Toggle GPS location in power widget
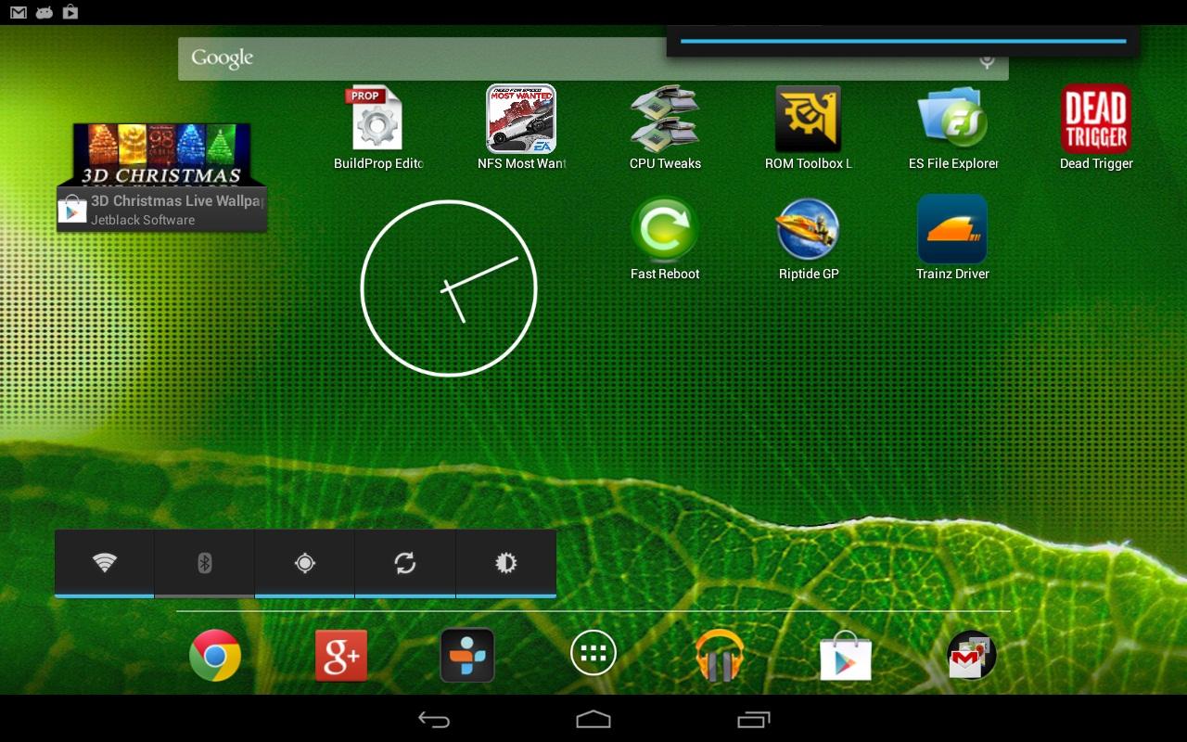 click(x=305, y=563)
